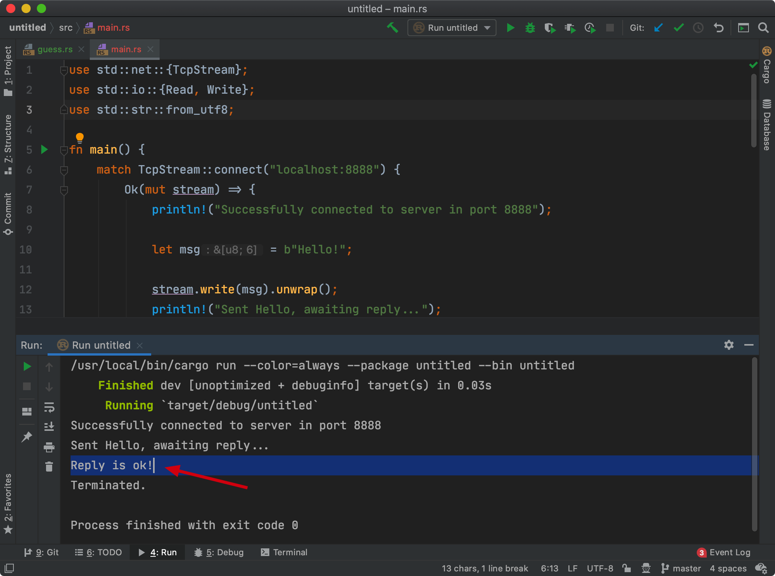
Task: Click Git commit checkmark icon
Action: click(x=678, y=28)
